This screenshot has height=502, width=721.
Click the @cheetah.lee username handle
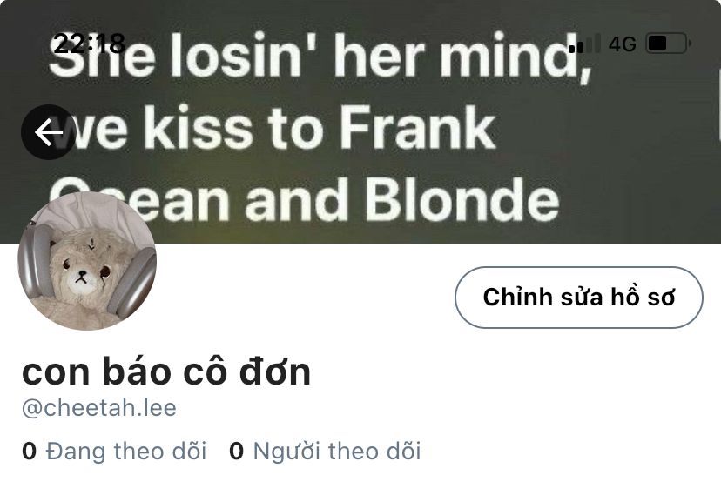(x=99, y=408)
